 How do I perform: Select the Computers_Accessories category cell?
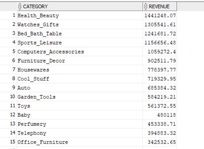[x=80, y=52]
